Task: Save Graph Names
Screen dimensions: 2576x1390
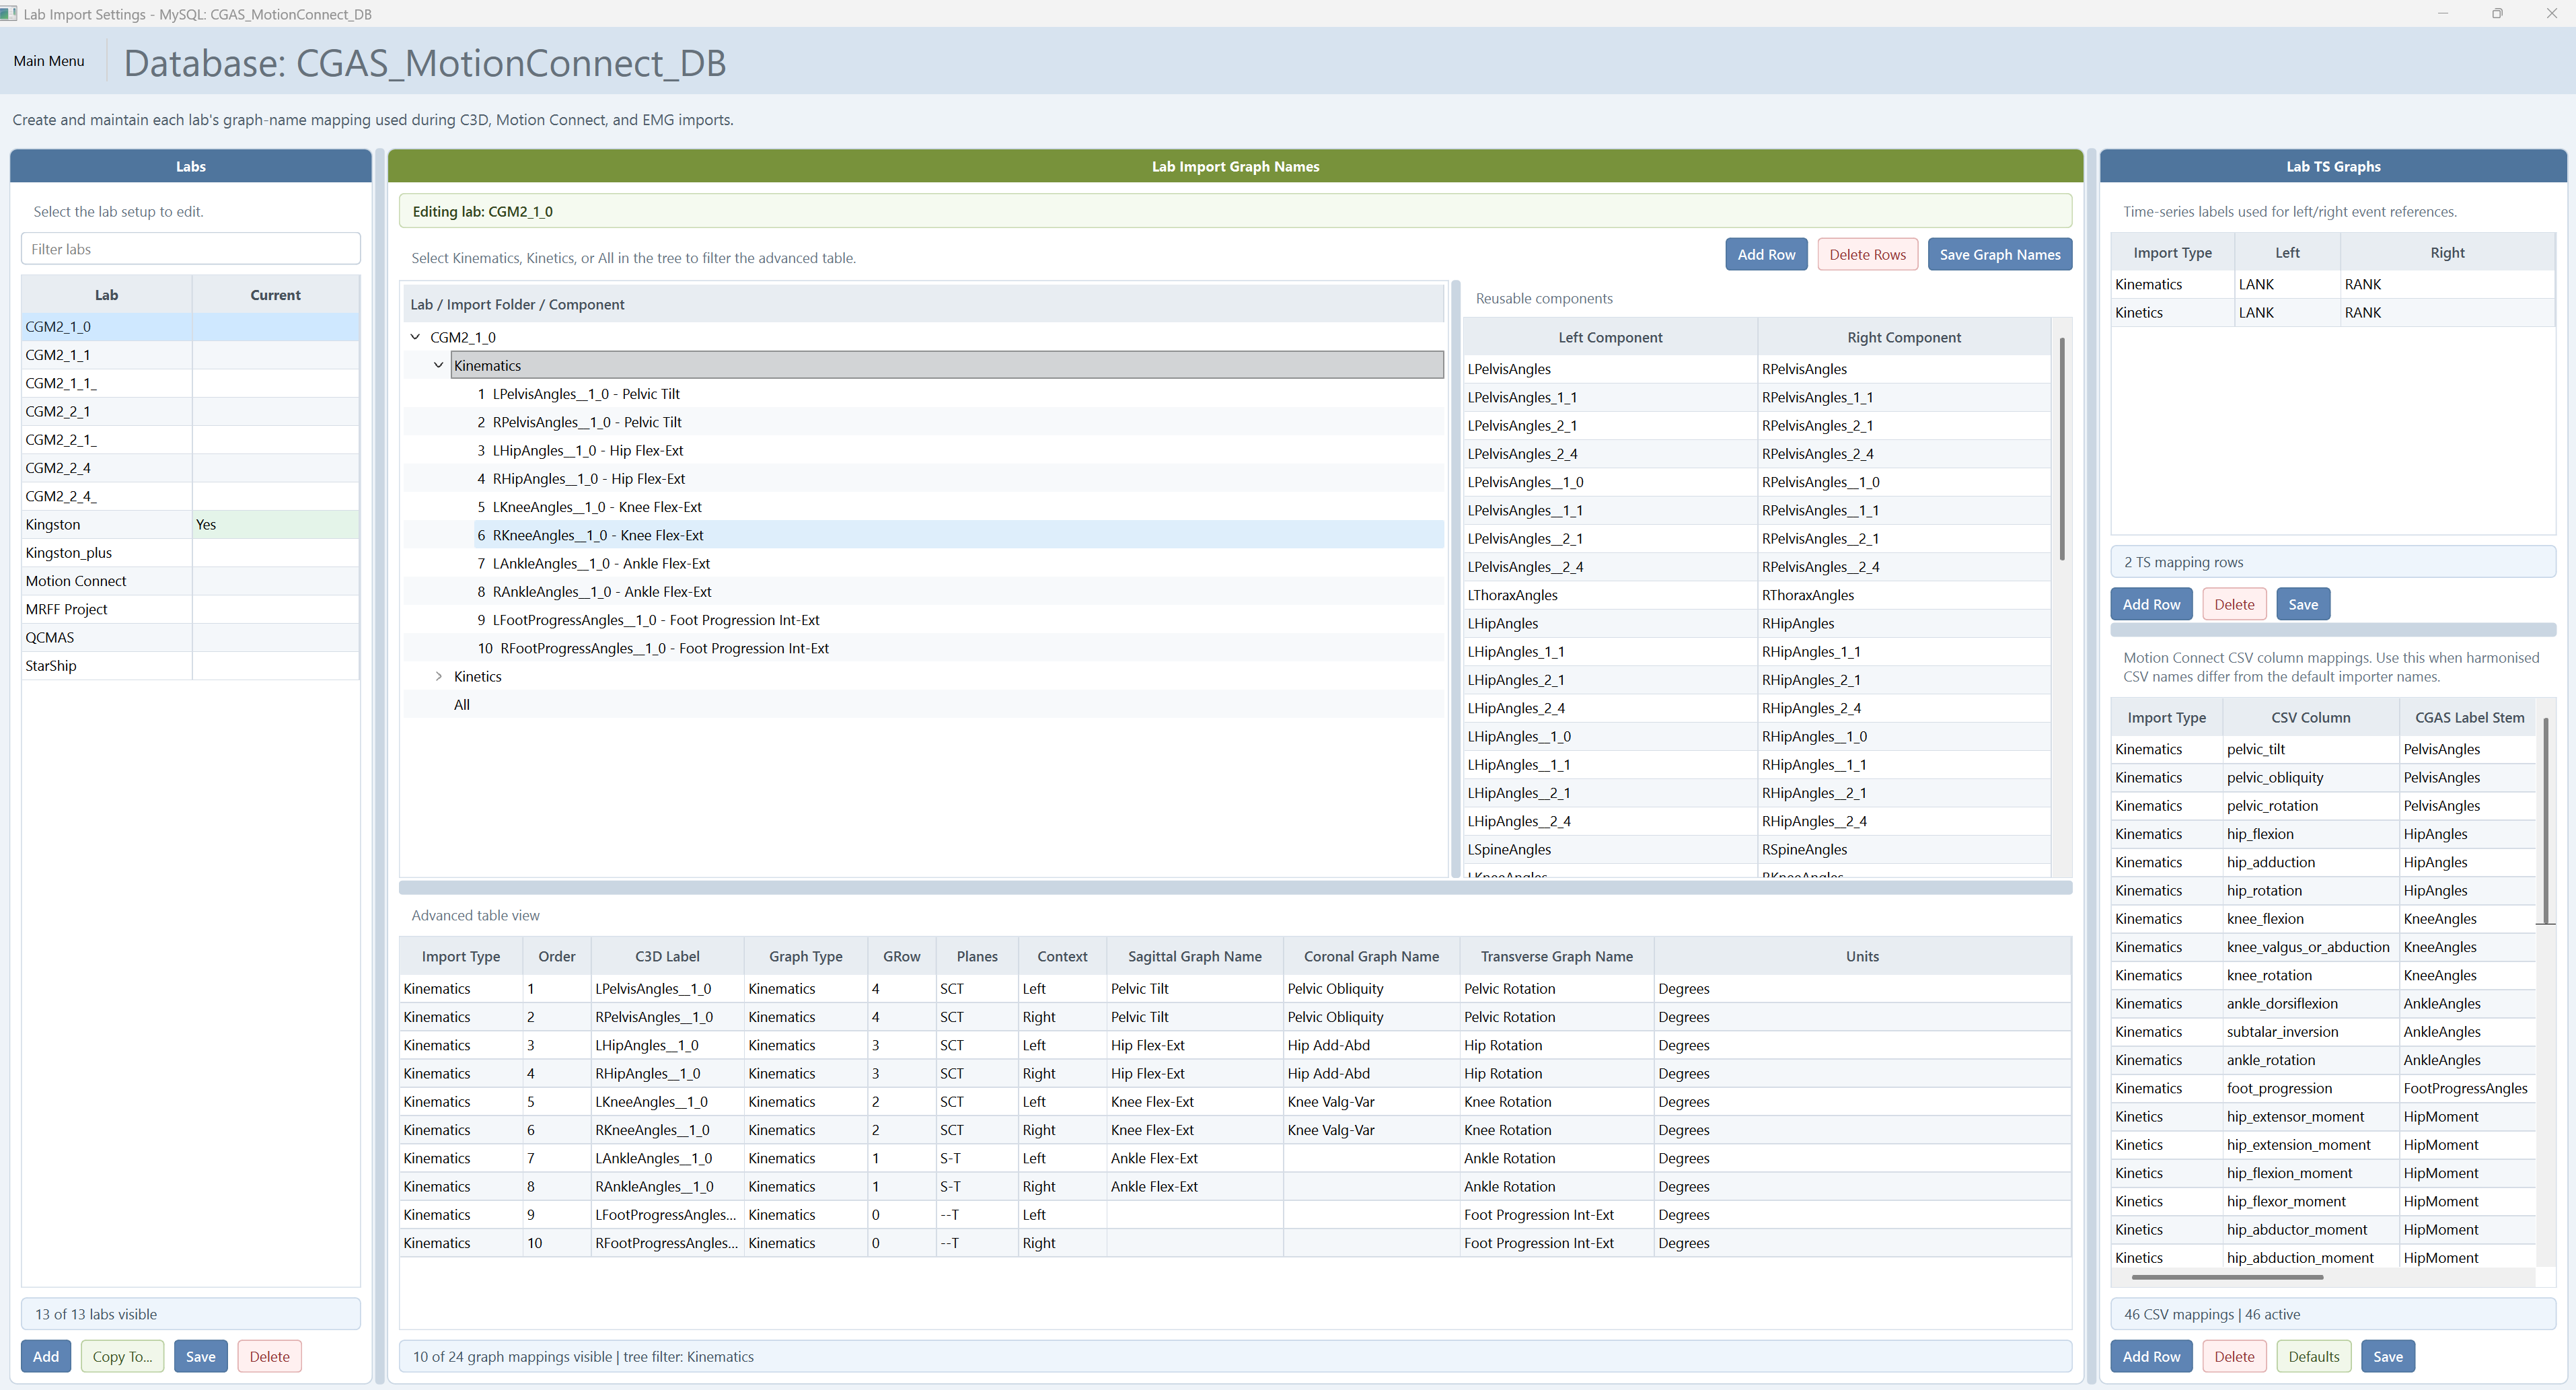Action: pyautogui.click(x=1999, y=255)
